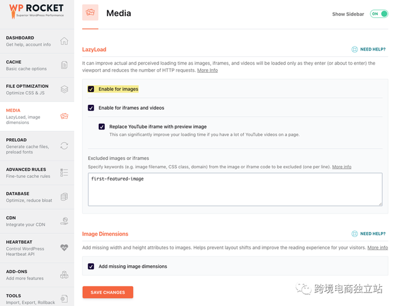Click the Cache document icon

coord(64,65)
